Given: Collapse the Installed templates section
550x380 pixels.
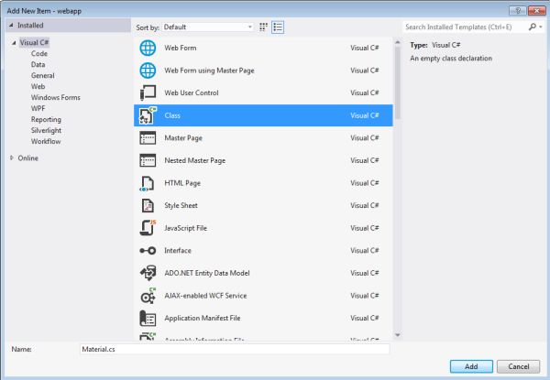Looking at the screenshot, I should [11, 26].
